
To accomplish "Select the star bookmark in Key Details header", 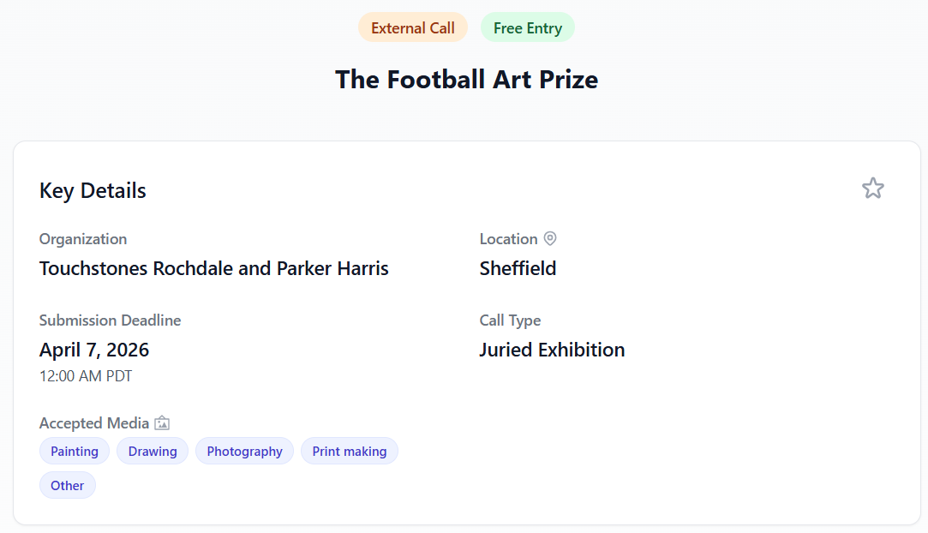I will [x=872, y=188].
